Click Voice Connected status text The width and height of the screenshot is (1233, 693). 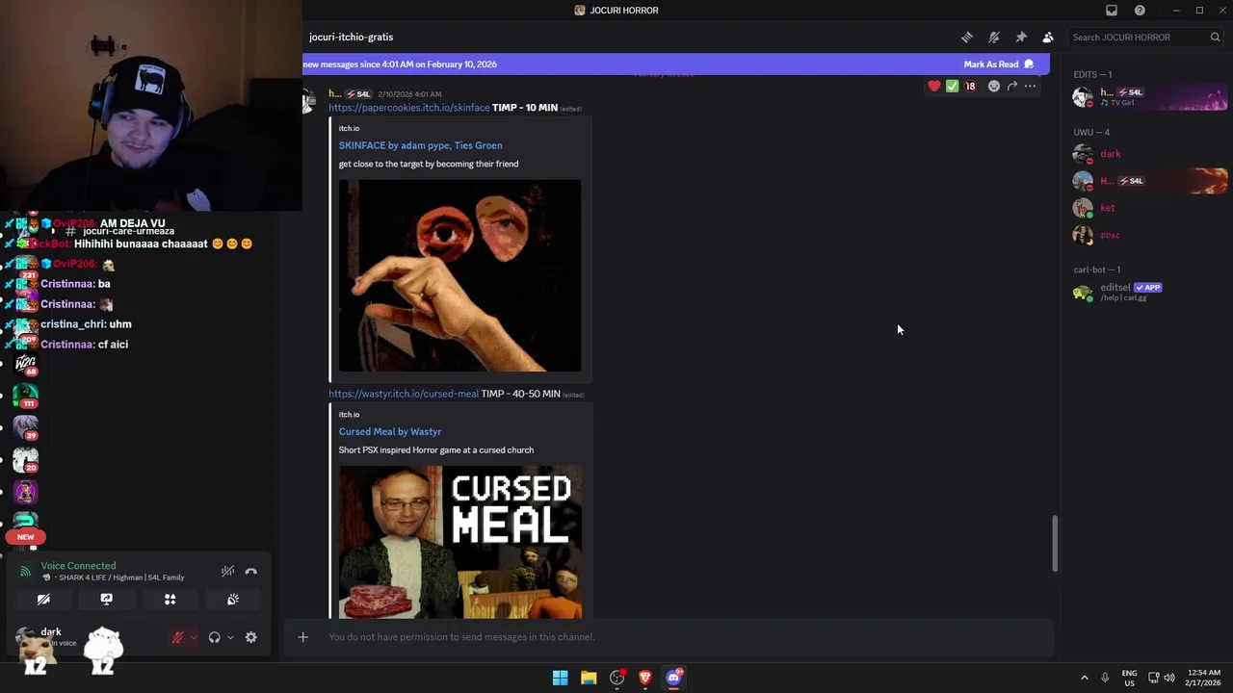tap(78, 566)
